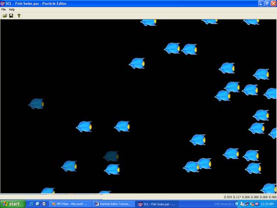Select the SCL Fish Swim.par taskbar button

[x=157, y=204]
